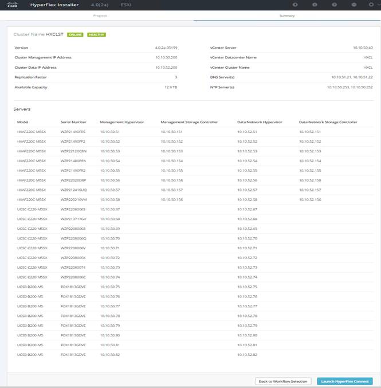Click management hypervisor IP 10.10.50.78
Screen dimensions: 381x388
[x=110, y=316]
